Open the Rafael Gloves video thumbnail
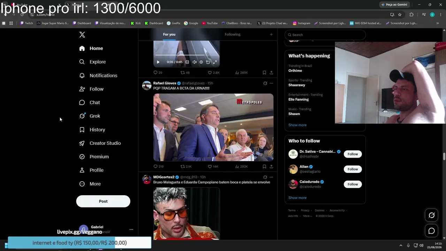The height and width of the screenshot is (251, 446). (x=213, y=127)
